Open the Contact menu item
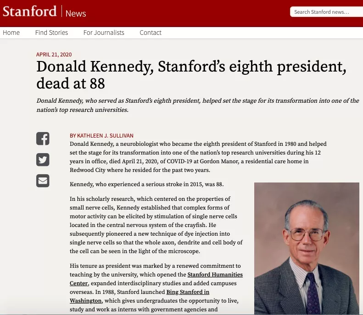The height and width of the screenshot is (315, 363). coord(151,33)
